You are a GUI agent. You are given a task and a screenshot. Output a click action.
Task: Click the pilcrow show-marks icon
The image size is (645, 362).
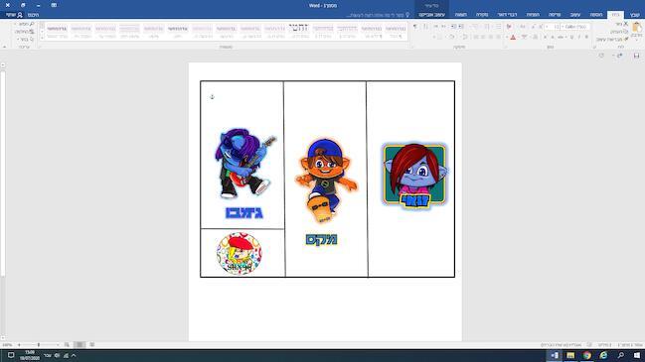(414, 27)
